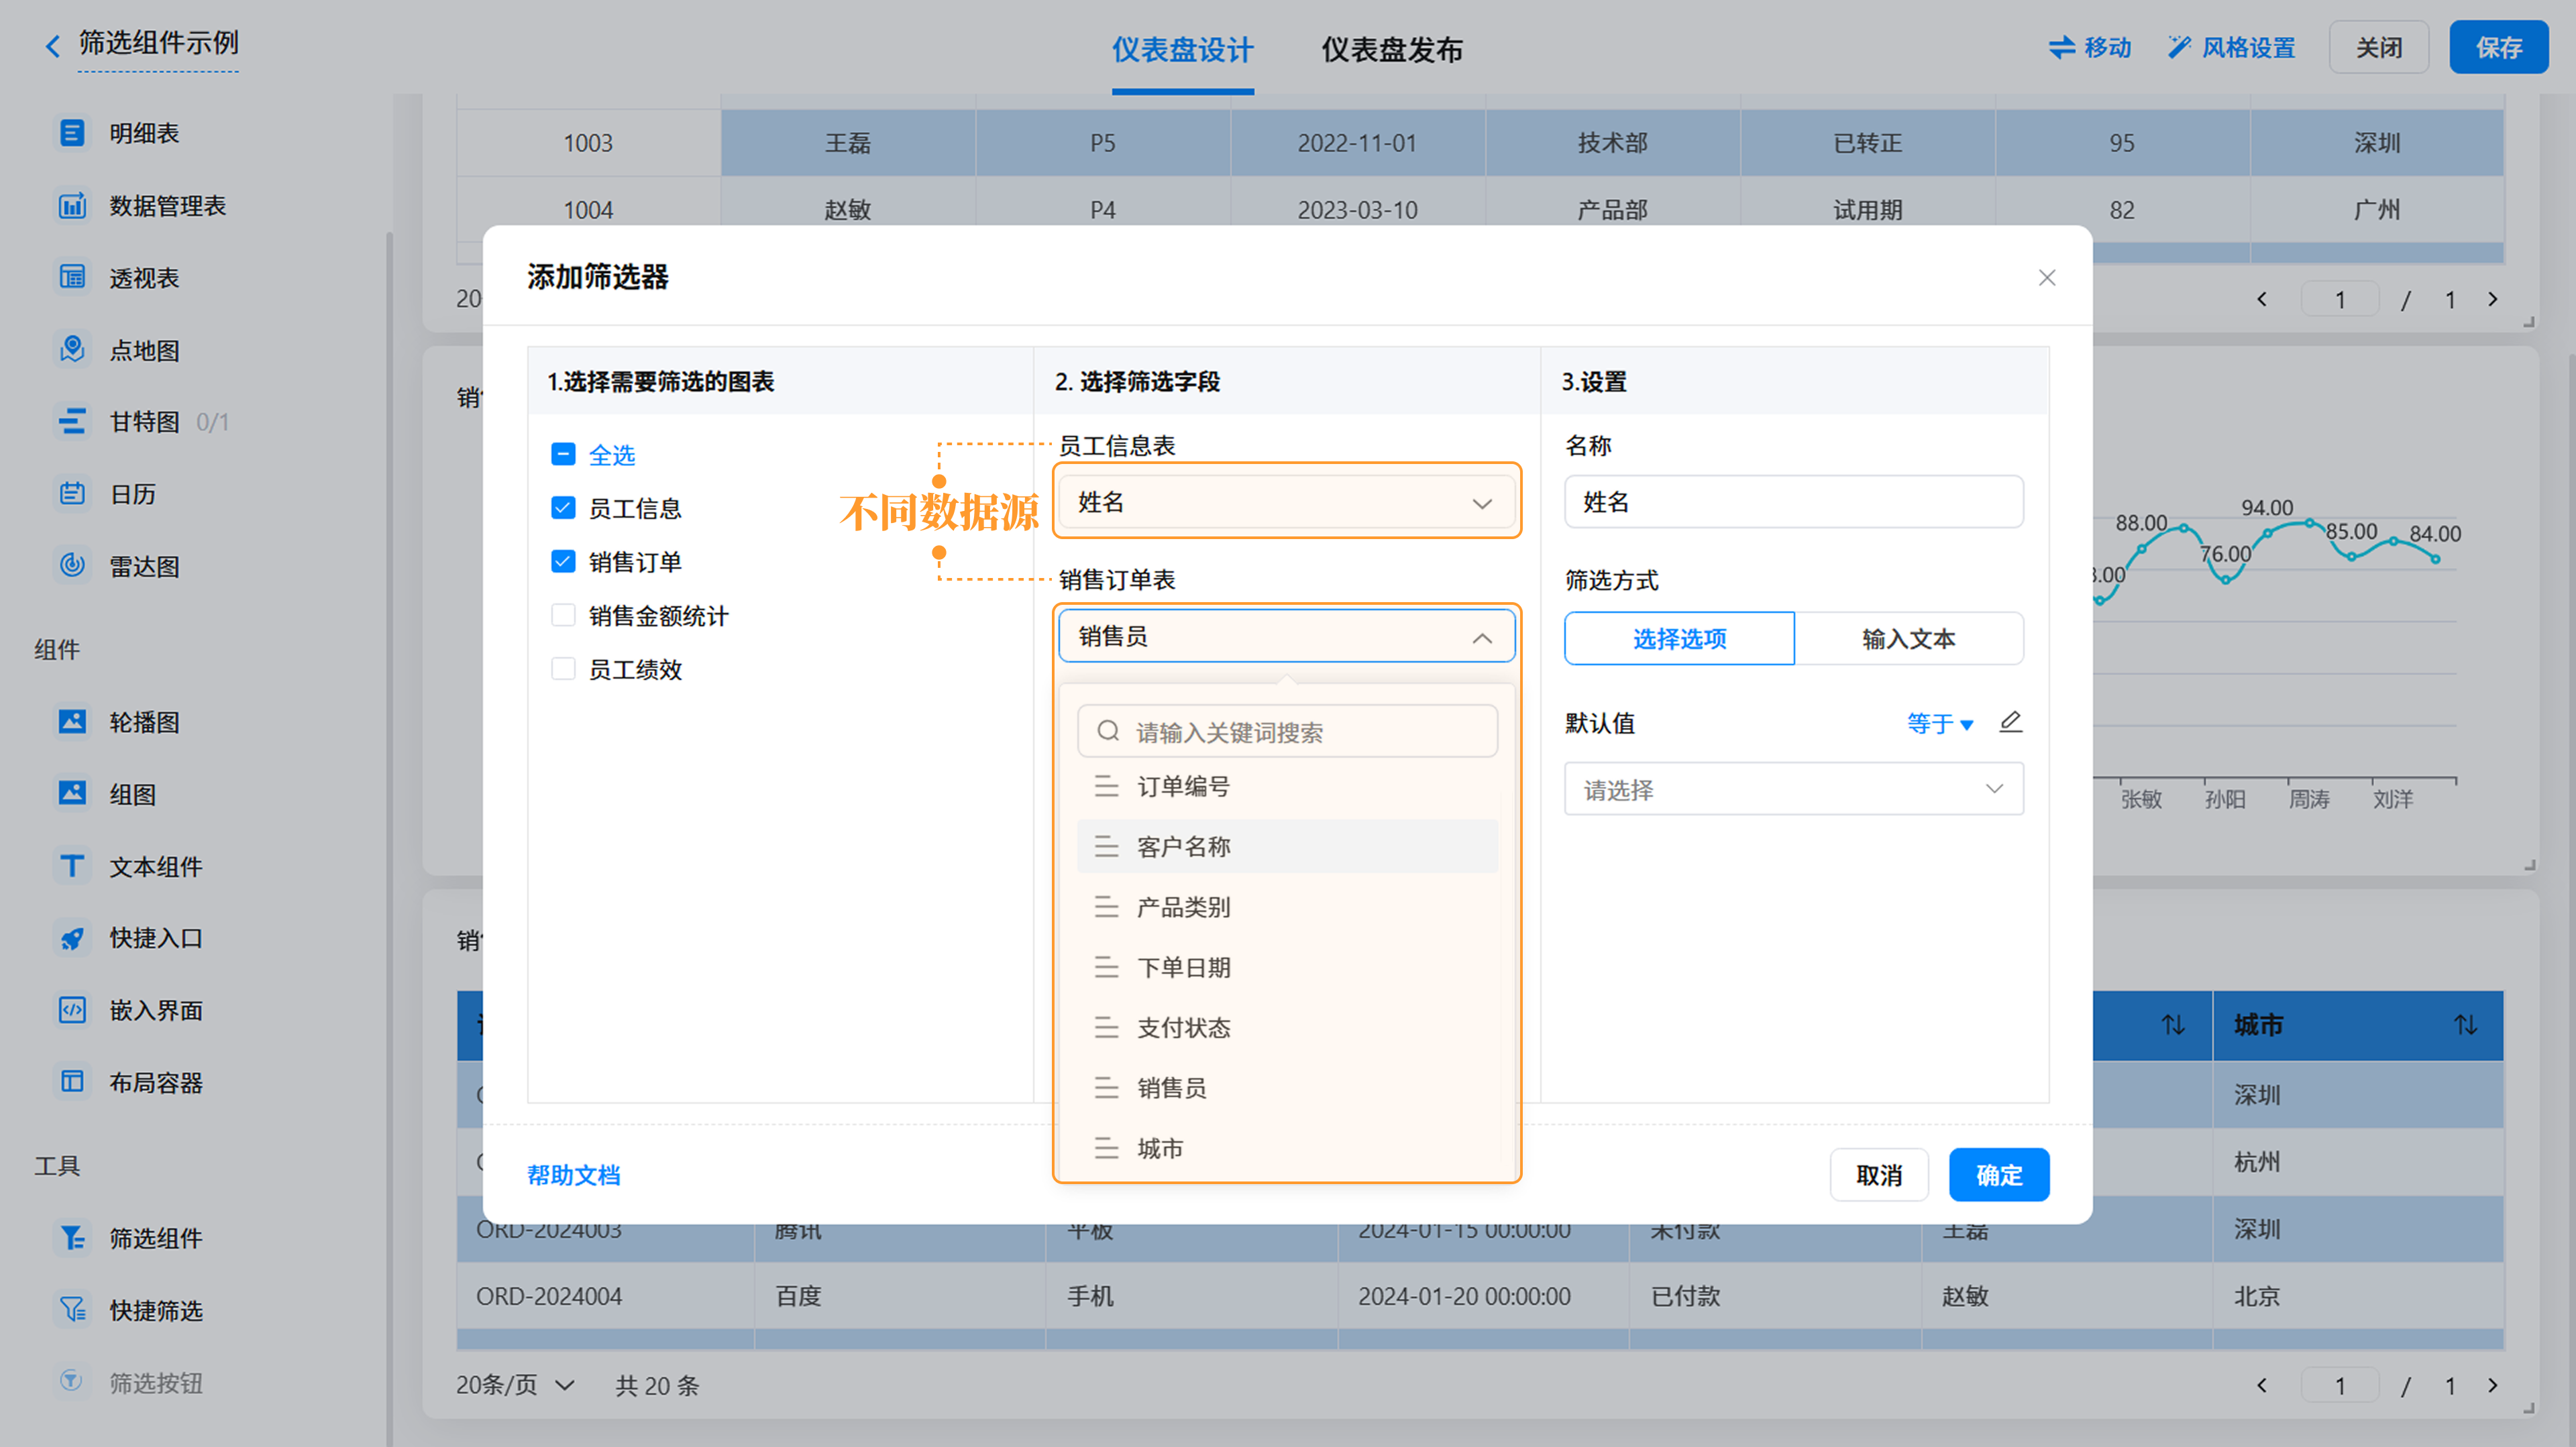Select the 点地图 map icon
2576x1447 pixels.
point(72,350)
